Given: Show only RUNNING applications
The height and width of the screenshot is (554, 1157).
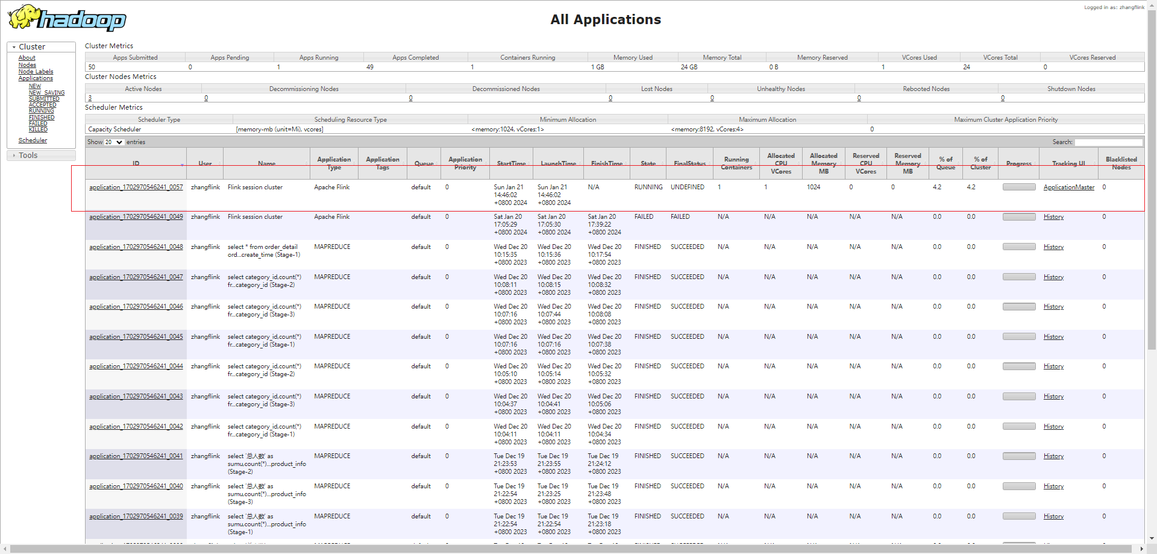Looking at the screenshot, I should click(41, 111).
